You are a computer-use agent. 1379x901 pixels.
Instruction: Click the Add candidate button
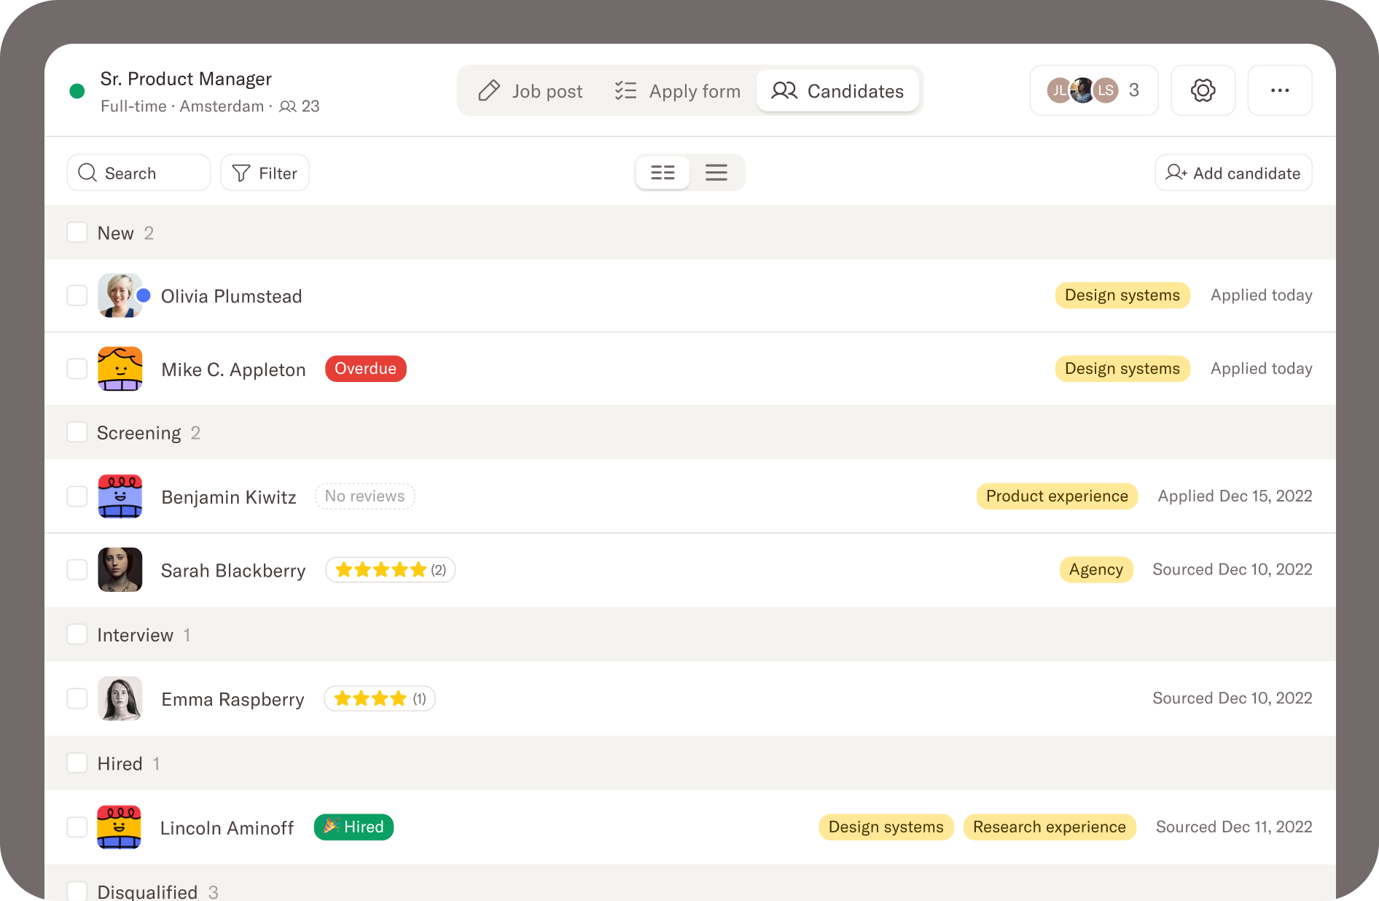(x=1233, y=173)
